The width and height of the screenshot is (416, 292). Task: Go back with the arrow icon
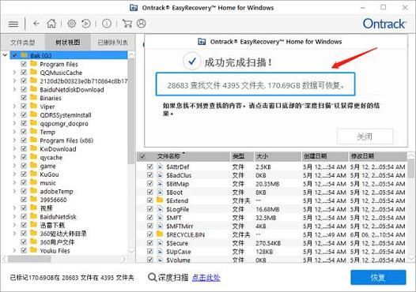36,24
